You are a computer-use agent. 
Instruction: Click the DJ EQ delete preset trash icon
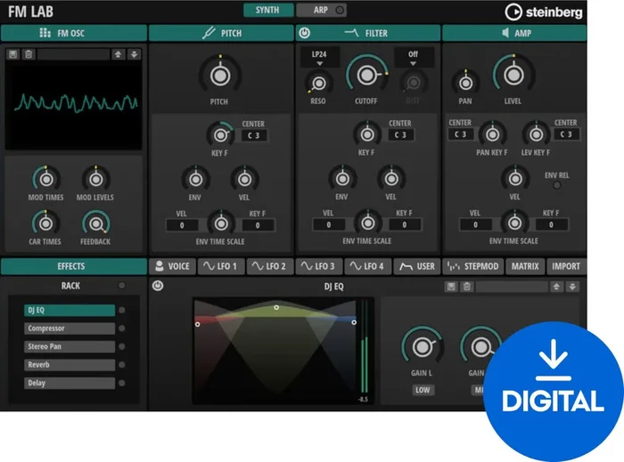467,287
